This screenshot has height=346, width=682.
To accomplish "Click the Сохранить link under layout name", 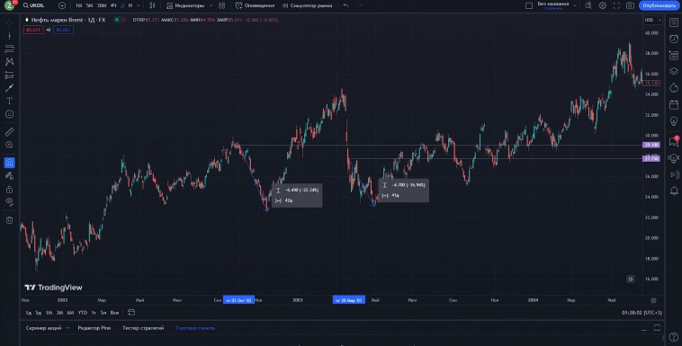I will (x=552, y=8).
